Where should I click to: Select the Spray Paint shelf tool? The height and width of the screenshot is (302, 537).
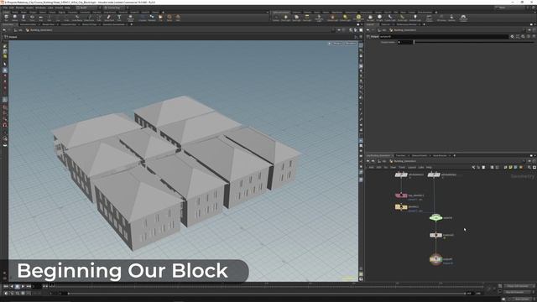click(x=109, y=18)
